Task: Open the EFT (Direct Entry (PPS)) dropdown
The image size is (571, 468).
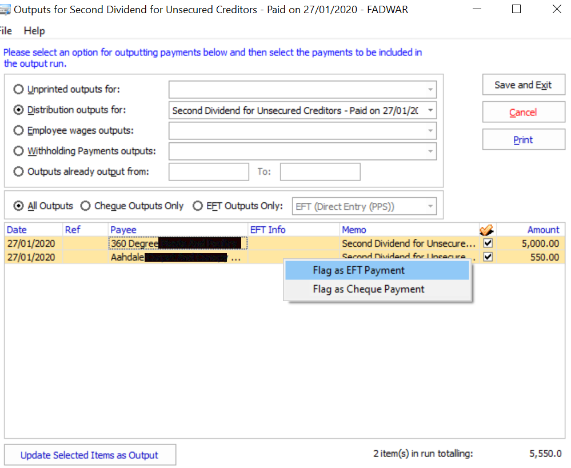Action: click(429, 206)
